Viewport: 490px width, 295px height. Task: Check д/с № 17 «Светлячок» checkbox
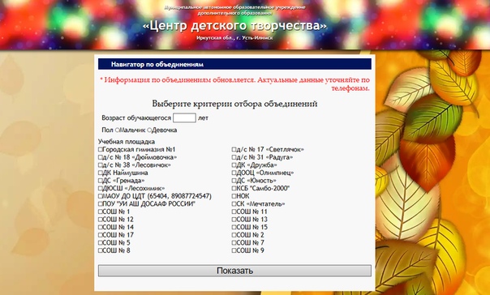[234, 150]
